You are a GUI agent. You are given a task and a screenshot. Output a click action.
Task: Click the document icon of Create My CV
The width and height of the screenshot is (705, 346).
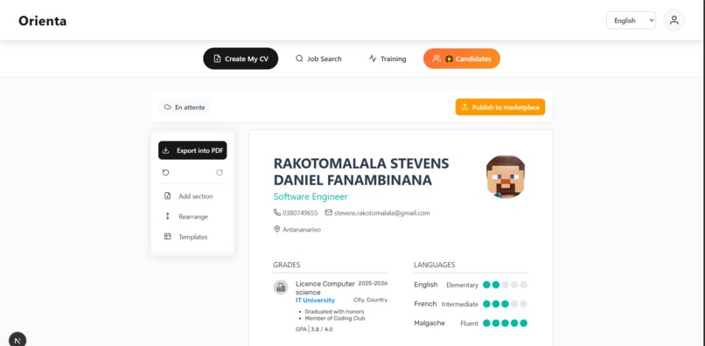pyautogui.click(x=217, y=59)
